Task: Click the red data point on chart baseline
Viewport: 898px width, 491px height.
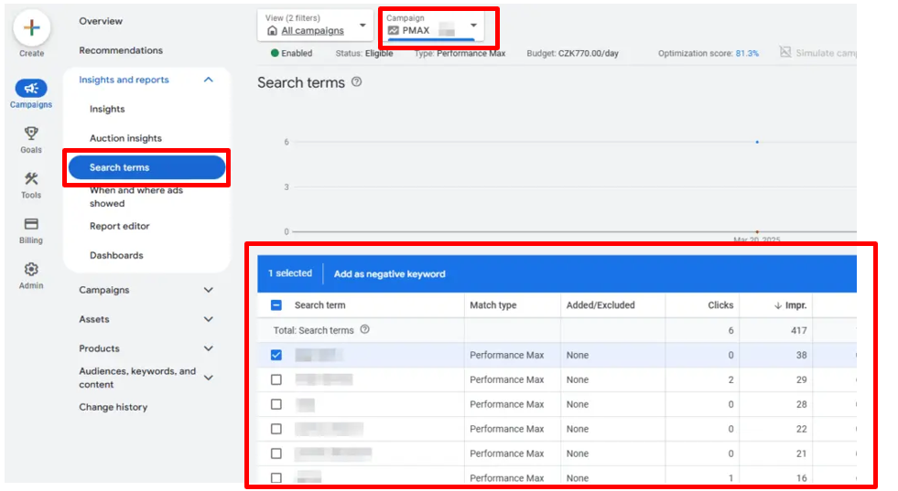Action: (757, 231)
